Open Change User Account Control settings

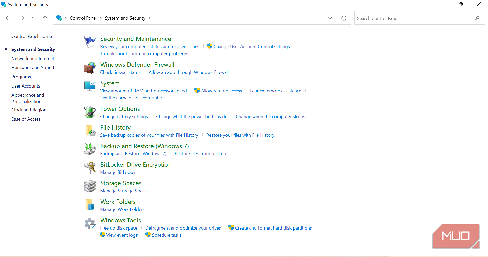click(x=252, y=47)
